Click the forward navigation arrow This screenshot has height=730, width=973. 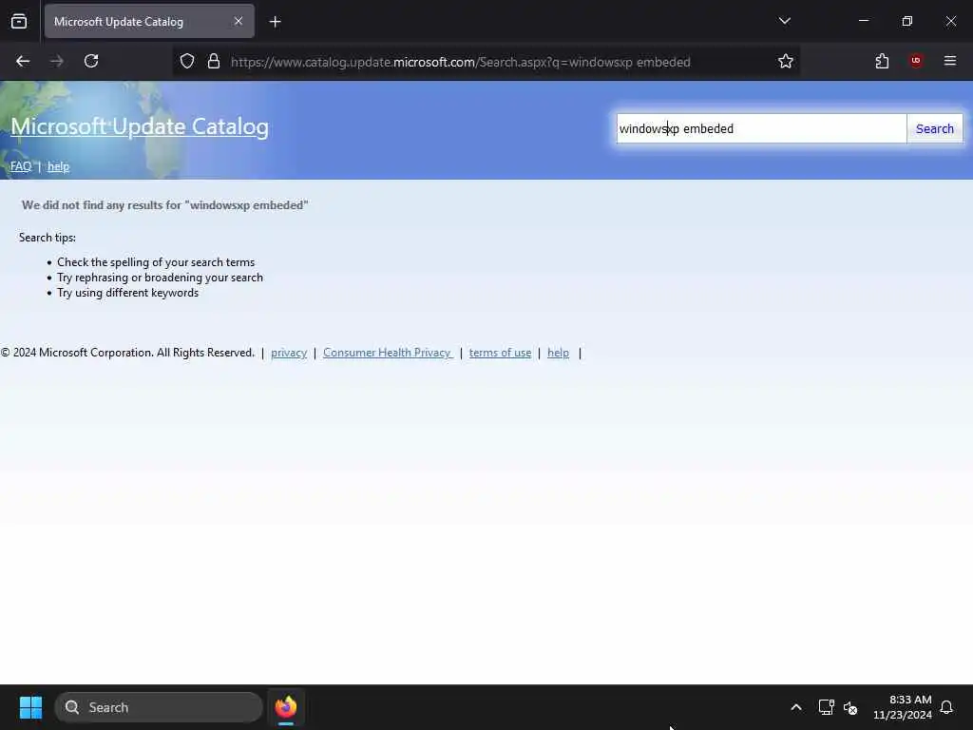pos(56,61)
